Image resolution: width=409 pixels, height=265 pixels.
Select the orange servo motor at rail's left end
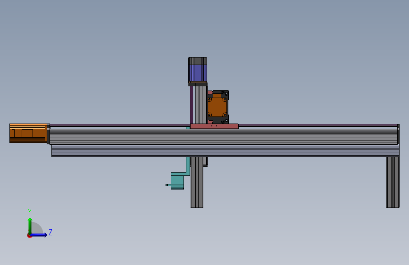point(28,133)
